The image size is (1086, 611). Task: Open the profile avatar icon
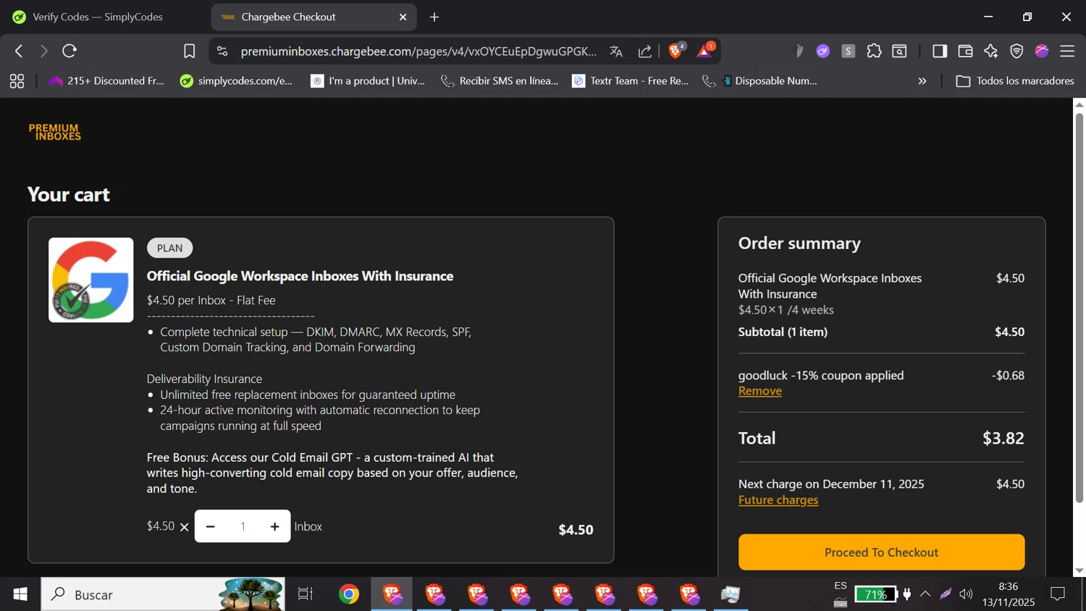(1042, 51)
